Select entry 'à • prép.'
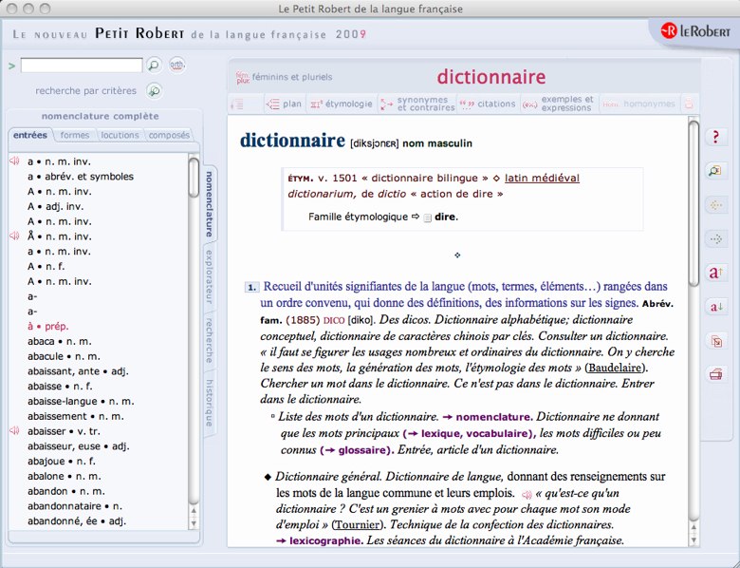Image resolution: width=740 pixels, height=568 pixels. coord(47,326)
